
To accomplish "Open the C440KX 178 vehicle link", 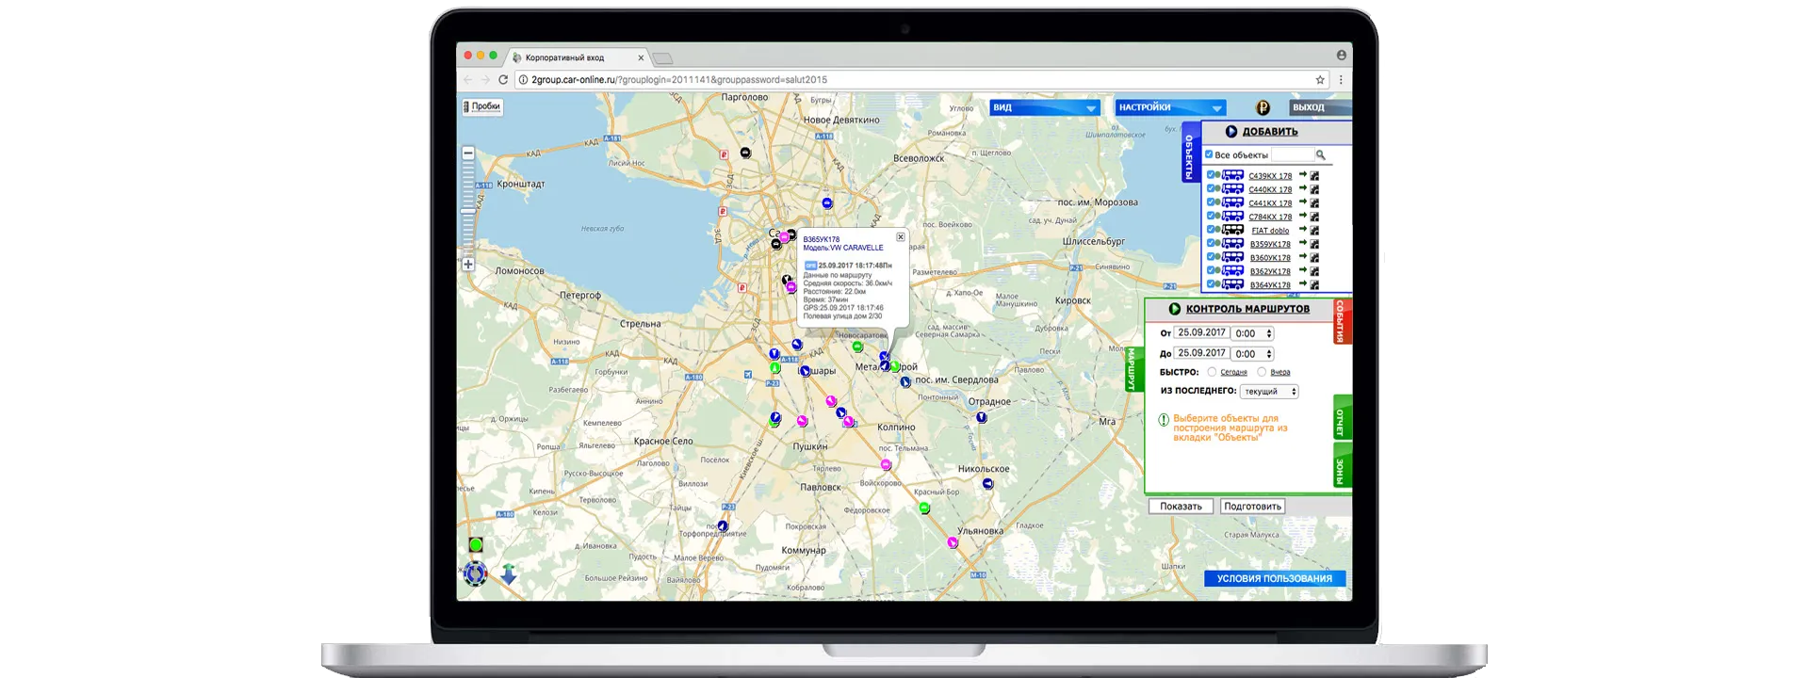I will click(x=1270, y=189).
